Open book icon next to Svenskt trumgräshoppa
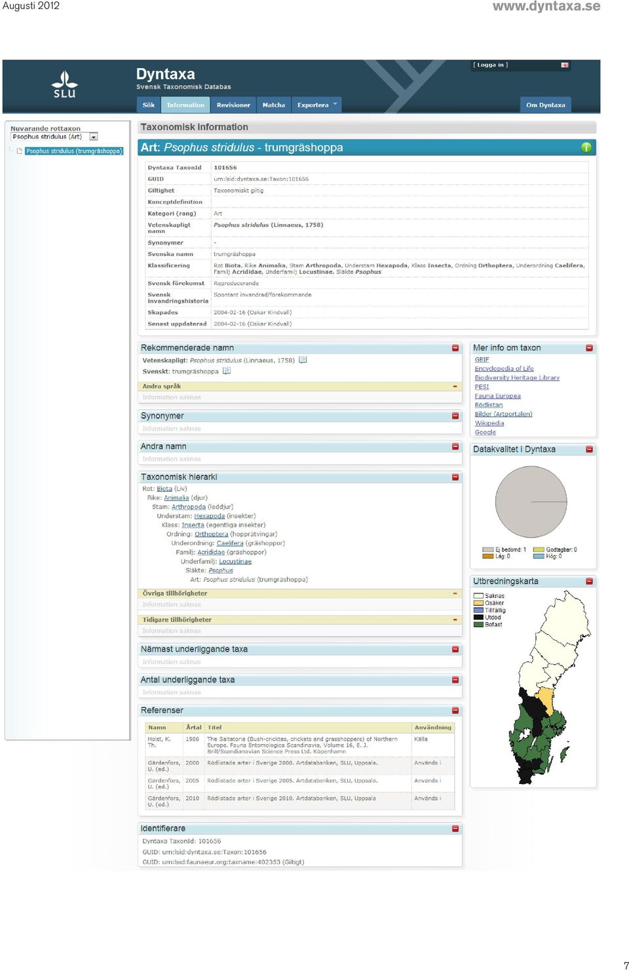This screenshot has height=970, width=629. [227, 371]
